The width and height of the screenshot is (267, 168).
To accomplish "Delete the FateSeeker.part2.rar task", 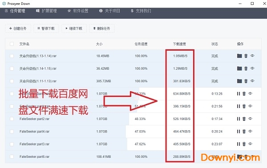I will click(x=244, y=119).
